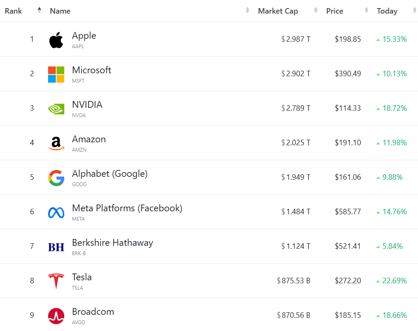Click the Tesla logo icon

(56, 281)
